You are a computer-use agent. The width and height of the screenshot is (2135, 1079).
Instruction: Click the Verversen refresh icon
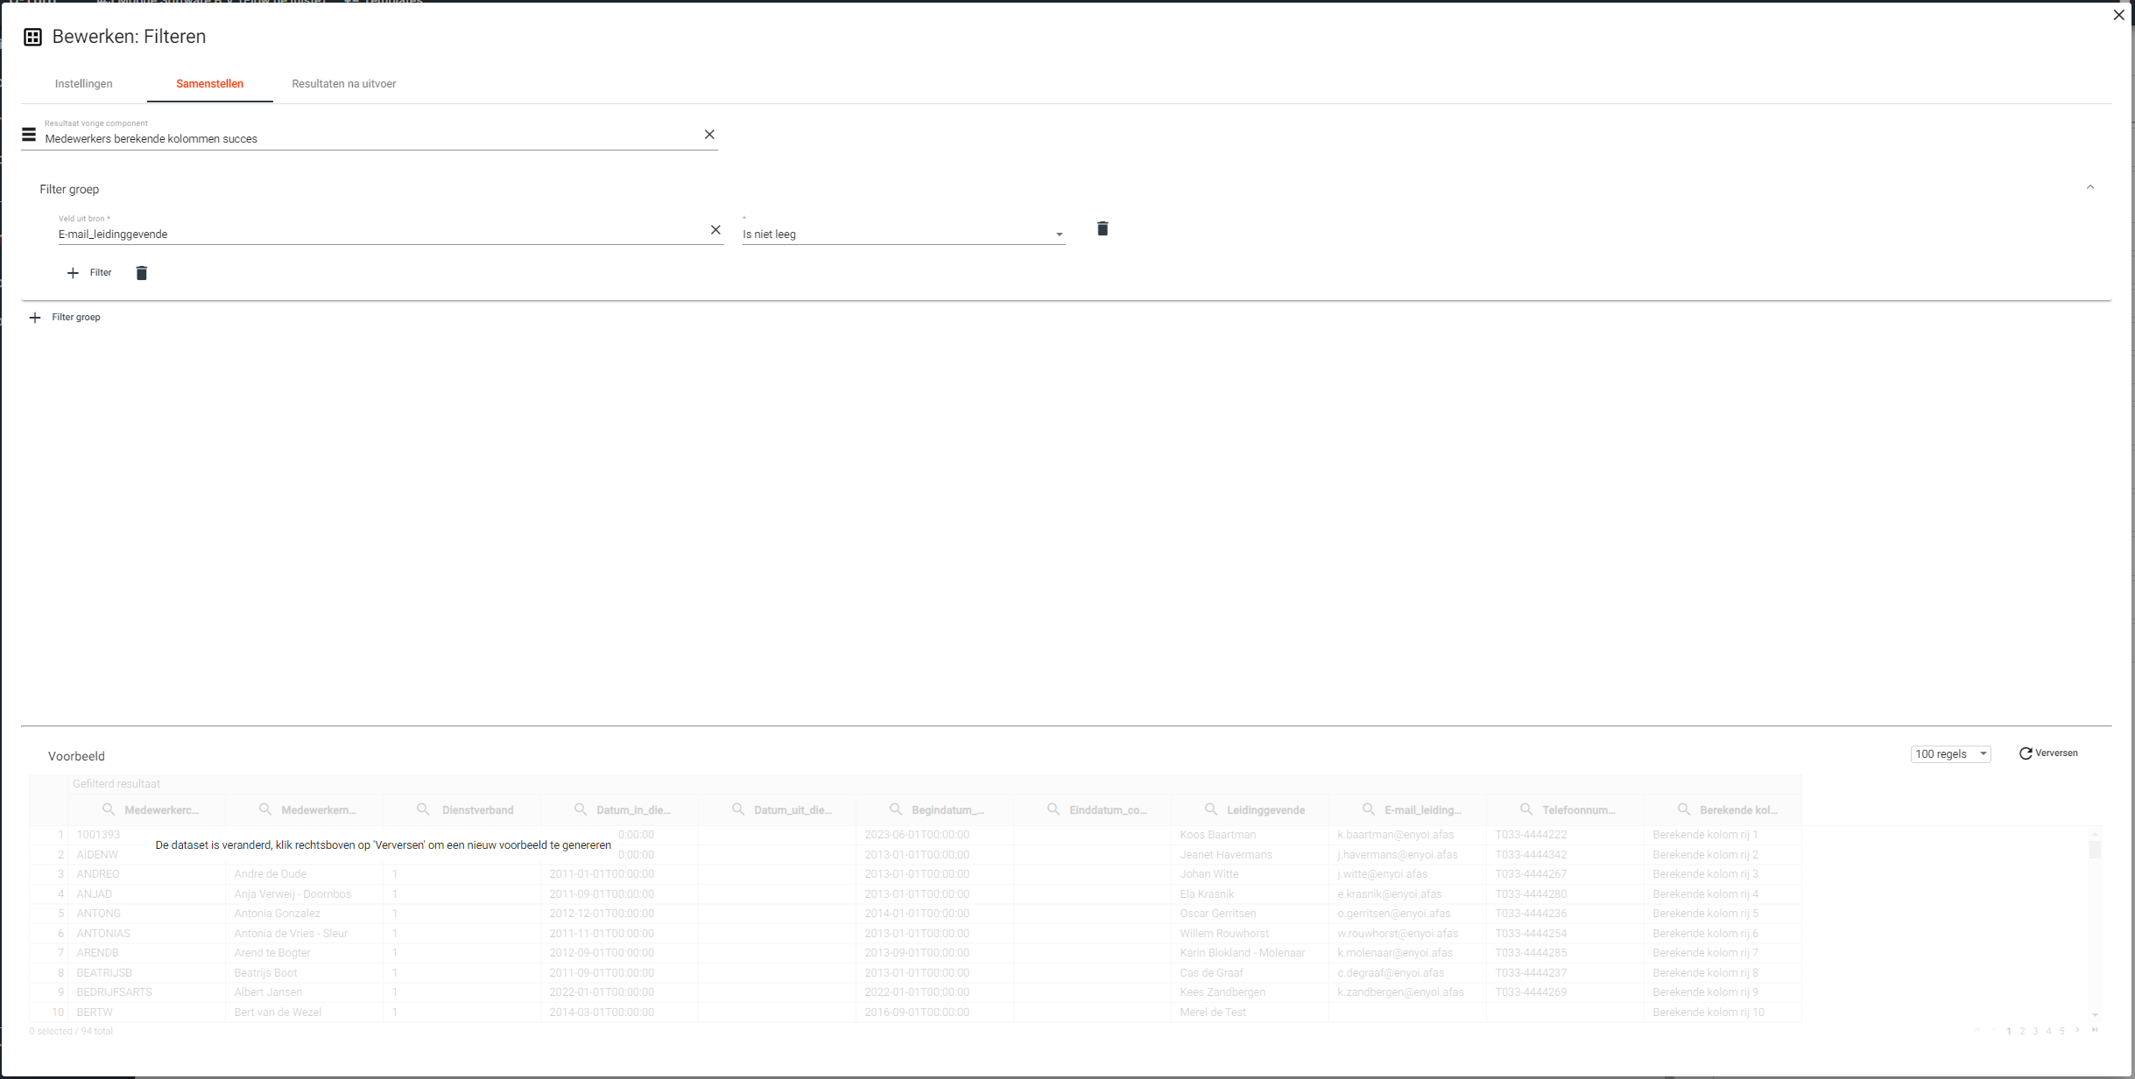point(2026,753)
